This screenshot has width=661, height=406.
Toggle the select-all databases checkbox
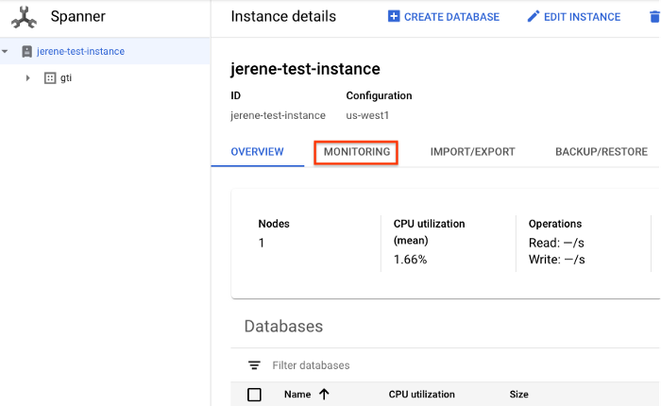pyautogui.click(x=254, y=395)
